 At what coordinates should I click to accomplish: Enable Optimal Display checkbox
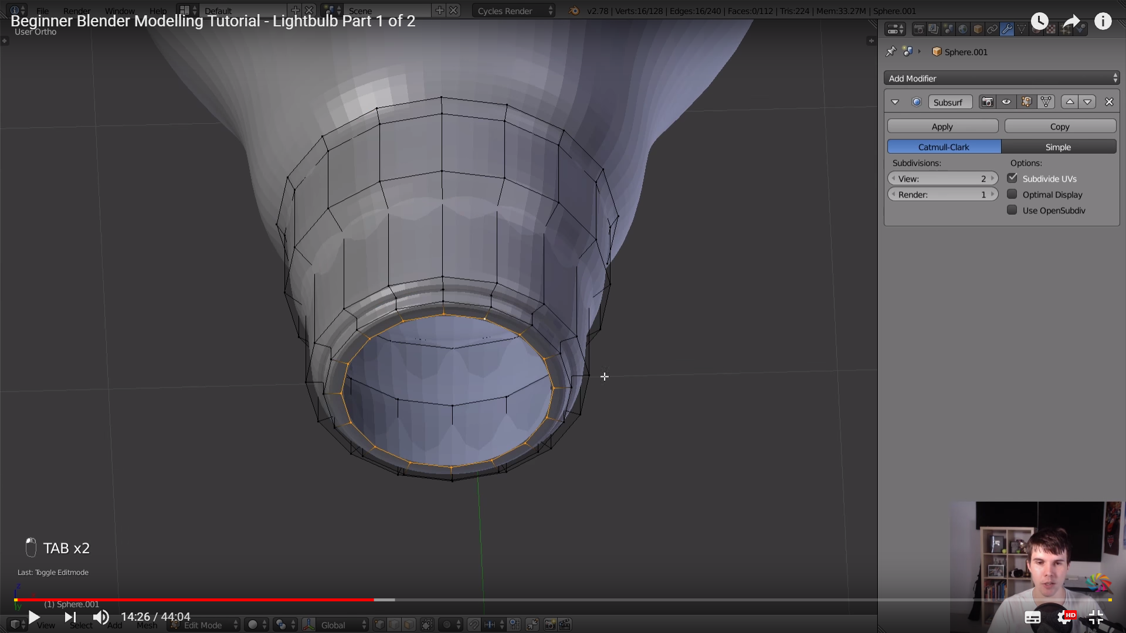(1012, 194)
